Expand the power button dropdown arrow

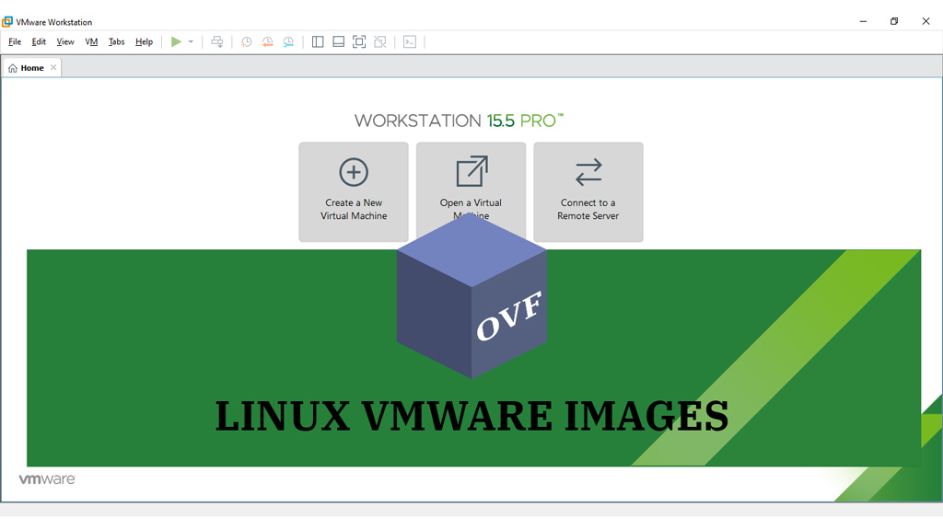click(x=190, y=41)
